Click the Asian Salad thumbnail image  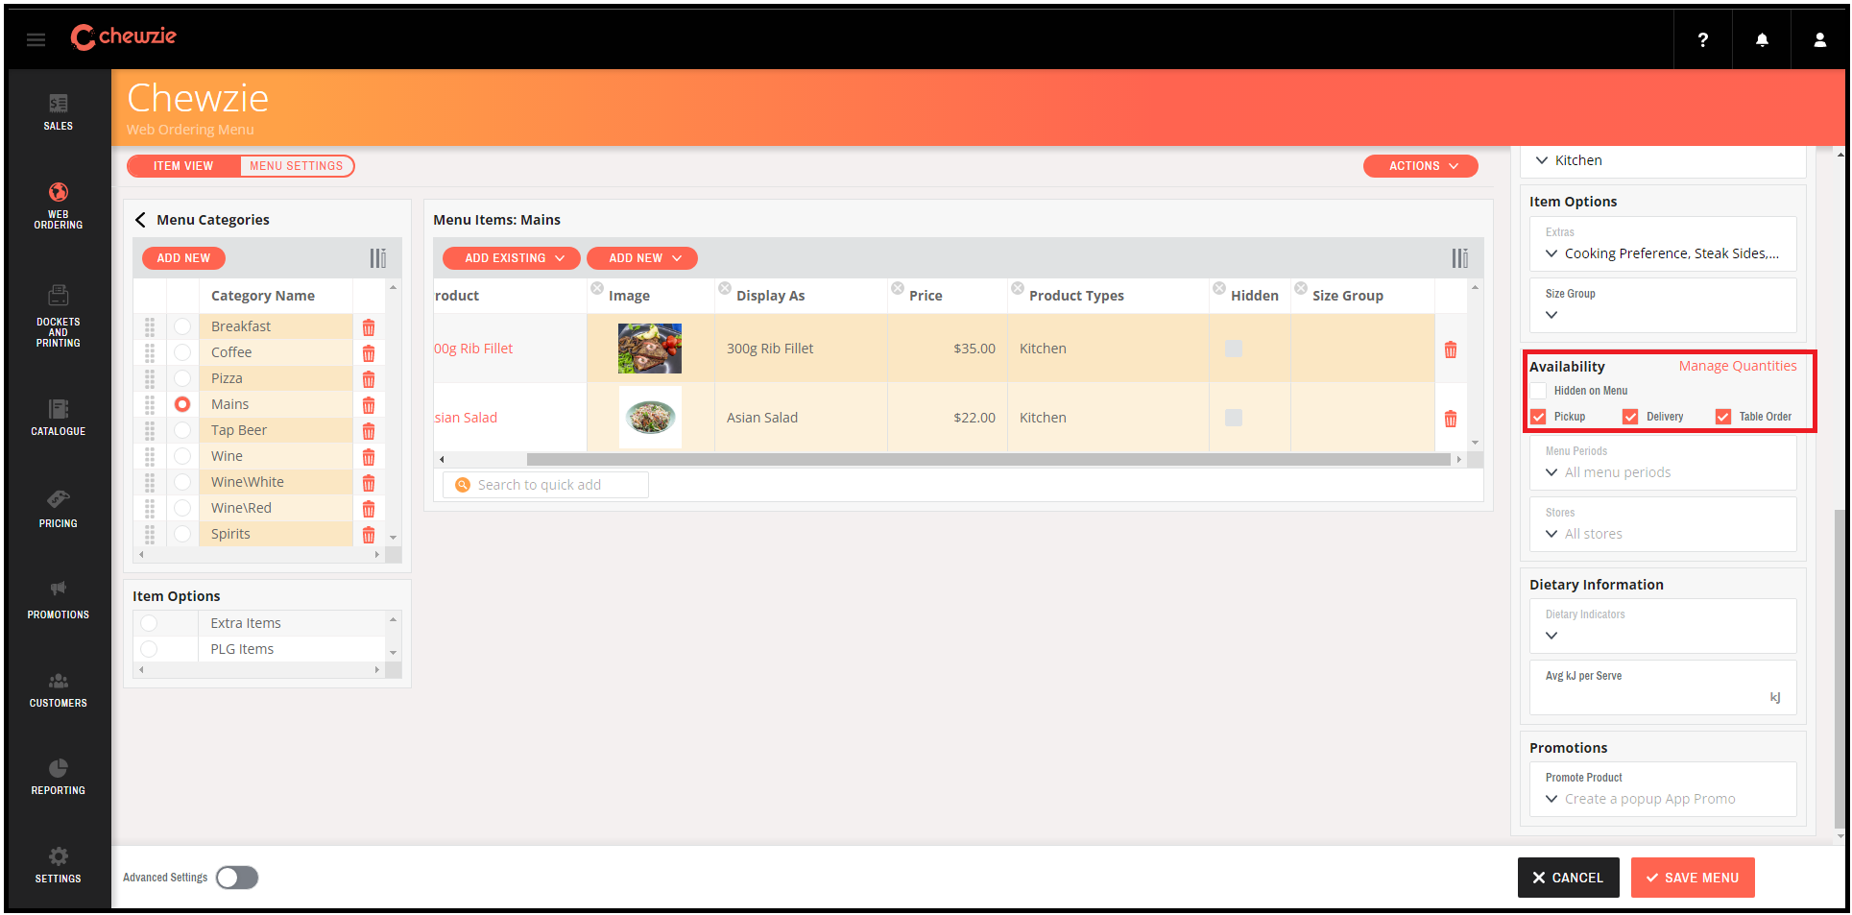tap(650, 418)
